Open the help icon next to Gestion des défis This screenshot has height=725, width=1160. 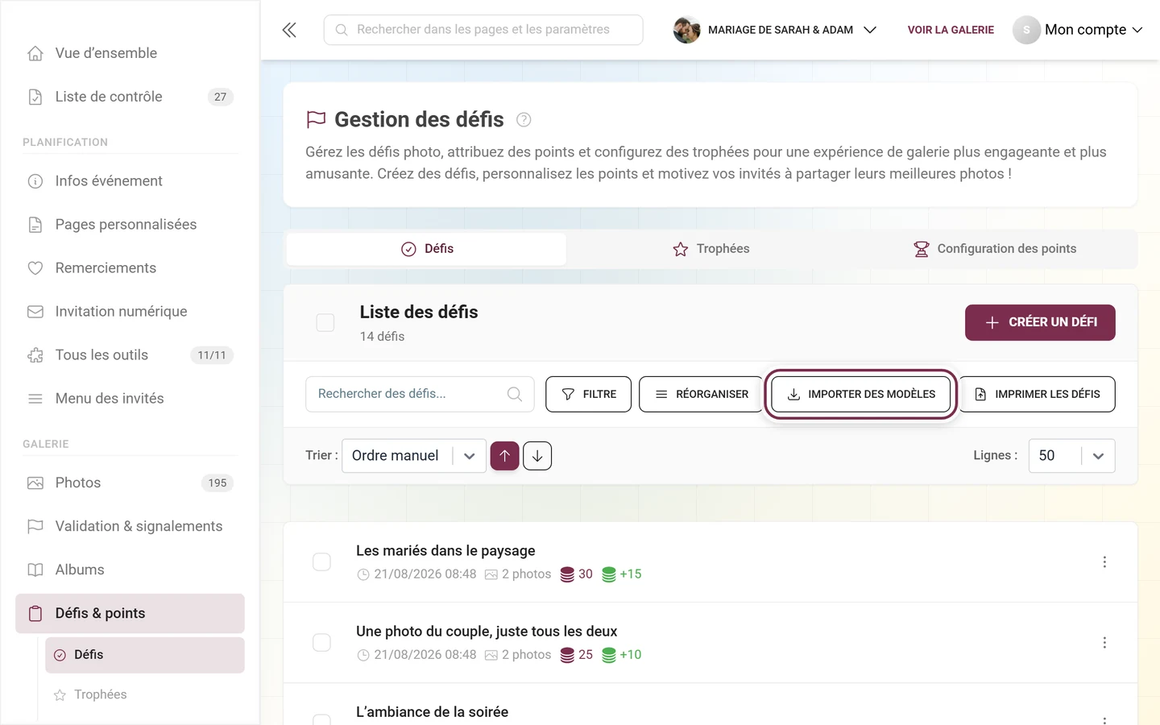[524, 120]
